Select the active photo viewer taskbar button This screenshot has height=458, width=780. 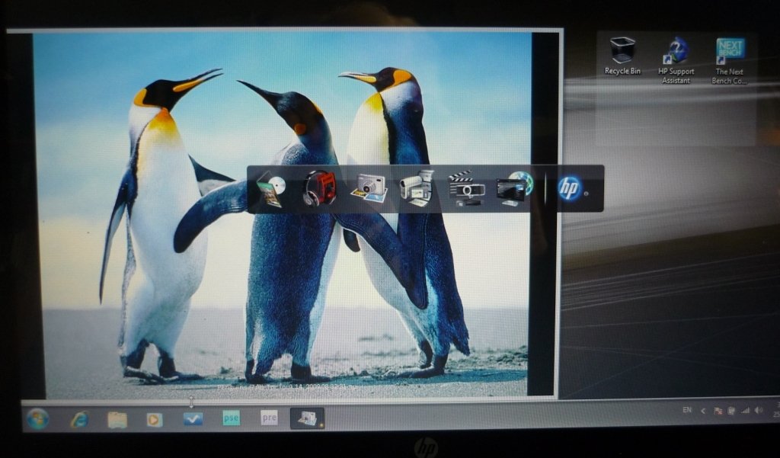307,418
